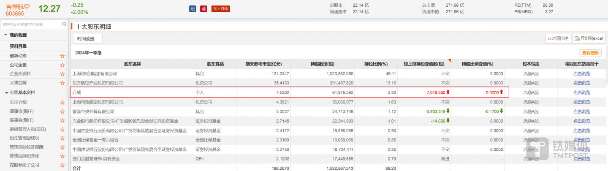Image resolution: width=608 pixels, height=171 pixels.
Task: Star the 最新动态 sidebar item
Action: (x=62, y=56)
